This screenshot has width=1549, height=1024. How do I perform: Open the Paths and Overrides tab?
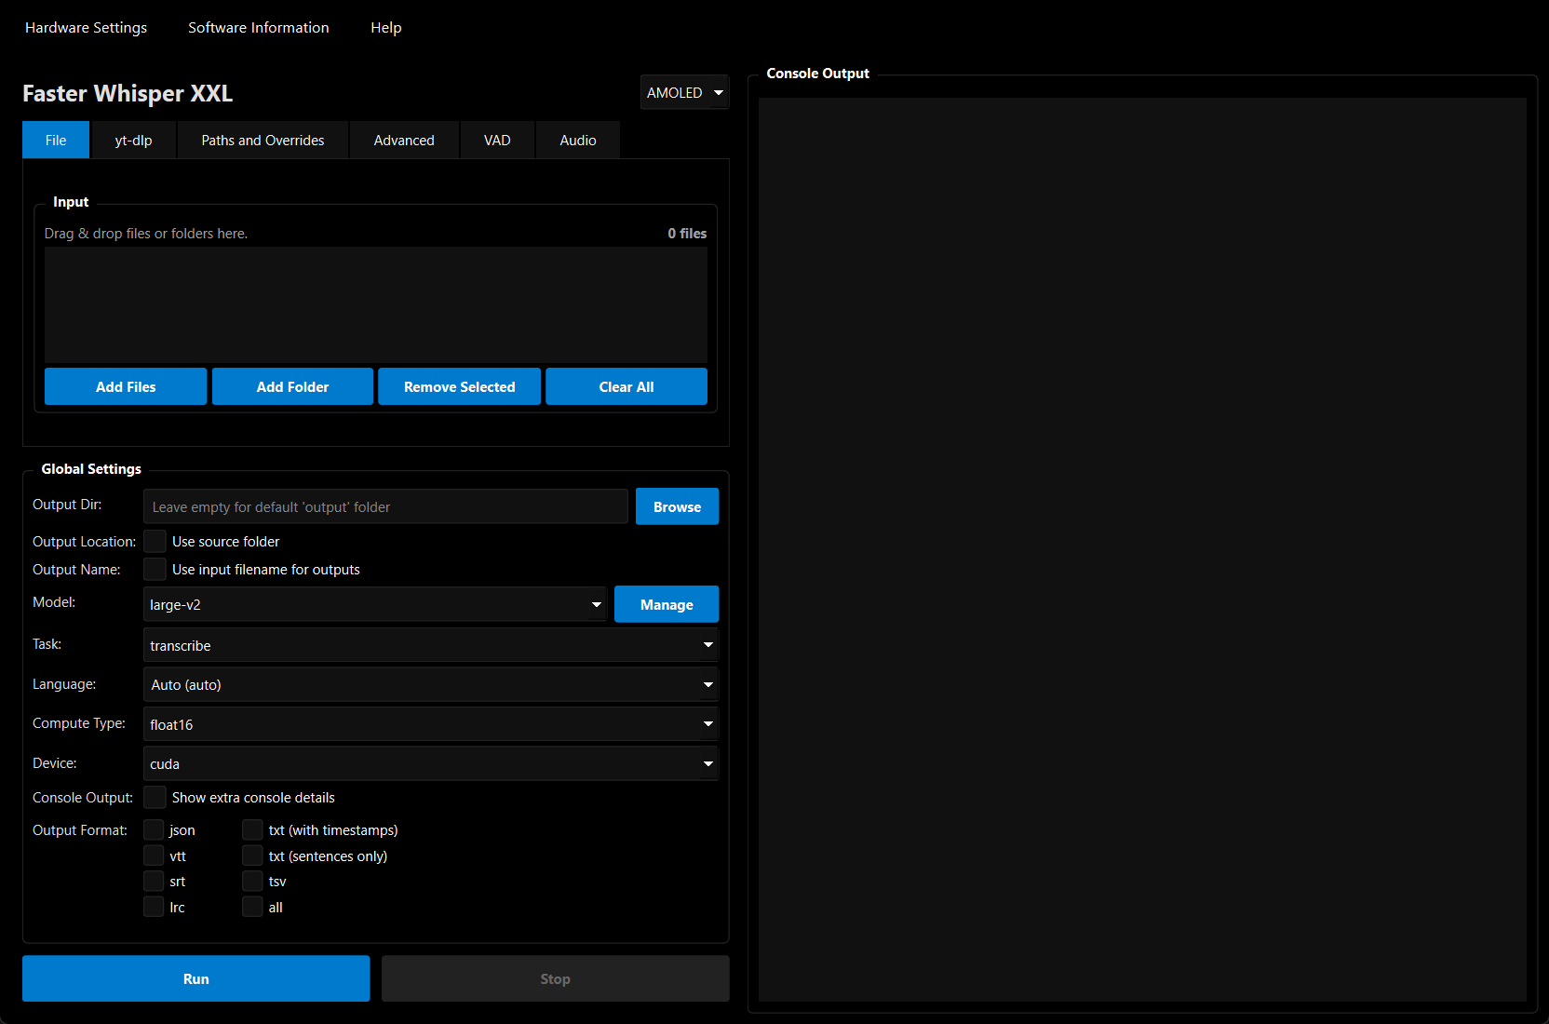click(x=263, y=141)
